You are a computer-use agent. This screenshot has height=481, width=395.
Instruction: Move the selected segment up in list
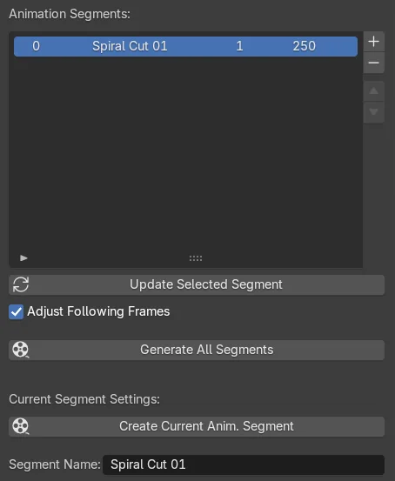(373, 91)
